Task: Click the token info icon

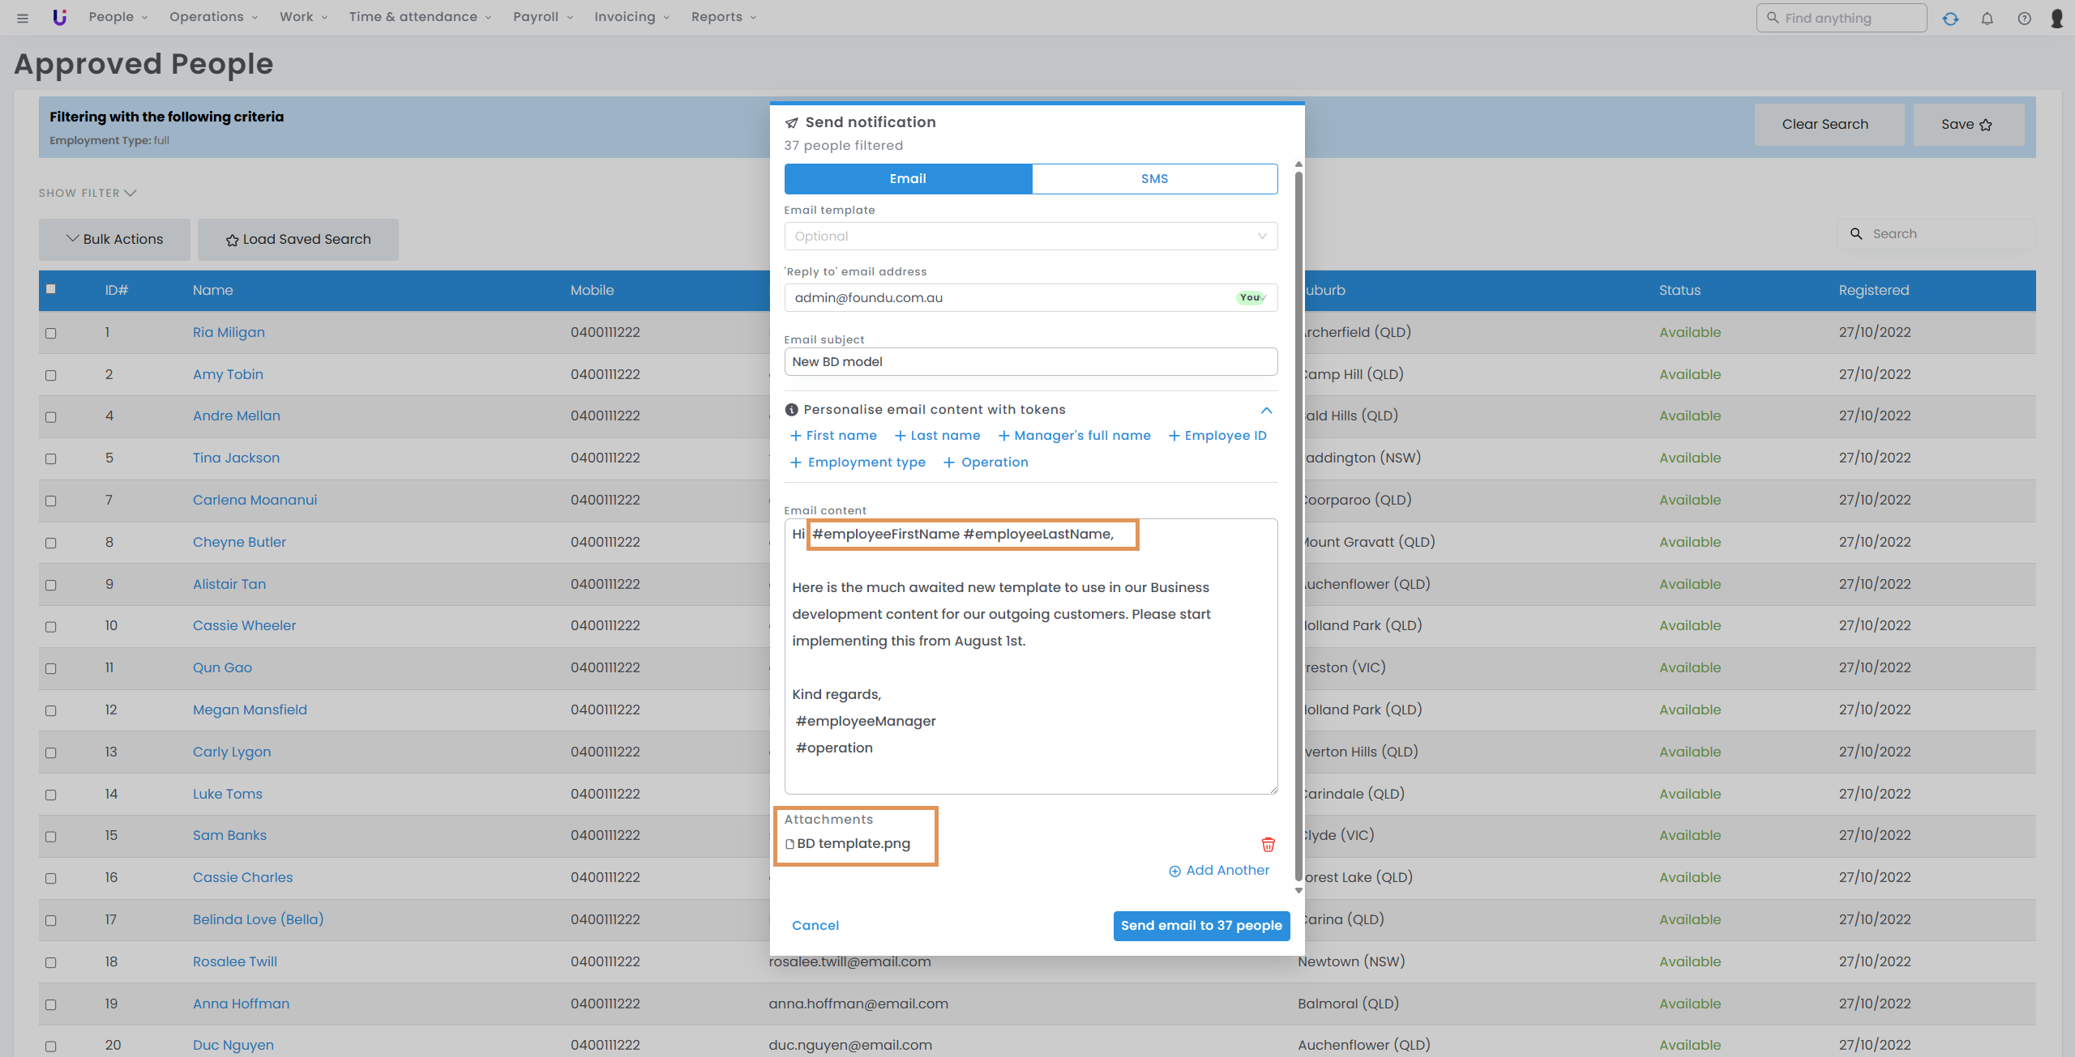Action: tap(791, 410)
